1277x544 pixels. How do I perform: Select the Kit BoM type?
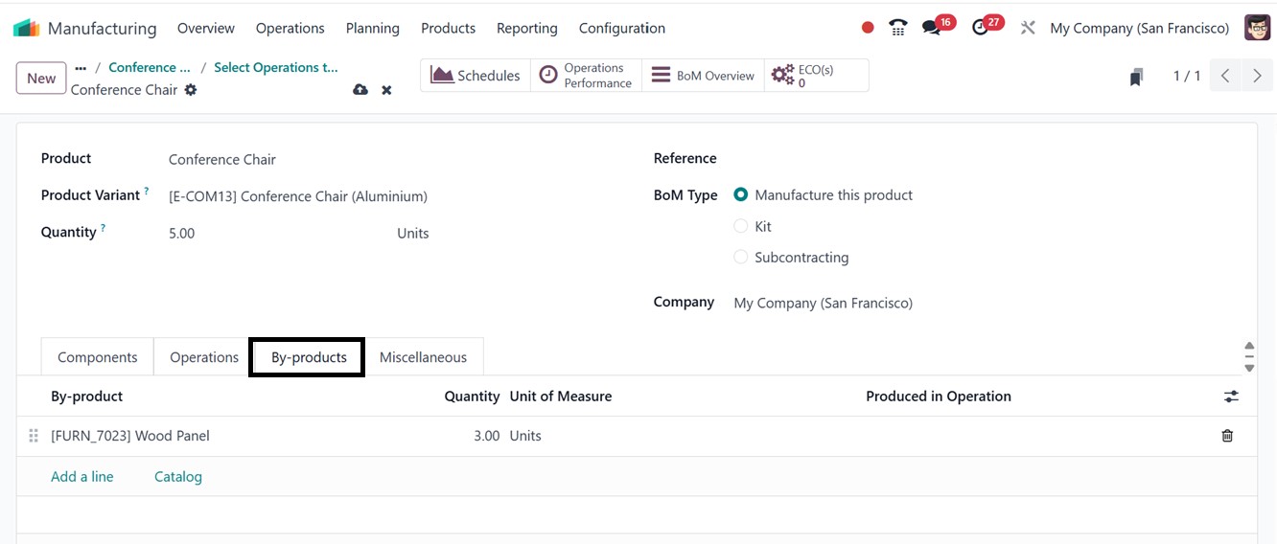point(741,227)
